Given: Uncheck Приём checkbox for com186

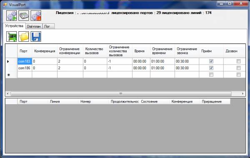Looking at the screenshot, I should pyautogui.click(x=211, y=68).
